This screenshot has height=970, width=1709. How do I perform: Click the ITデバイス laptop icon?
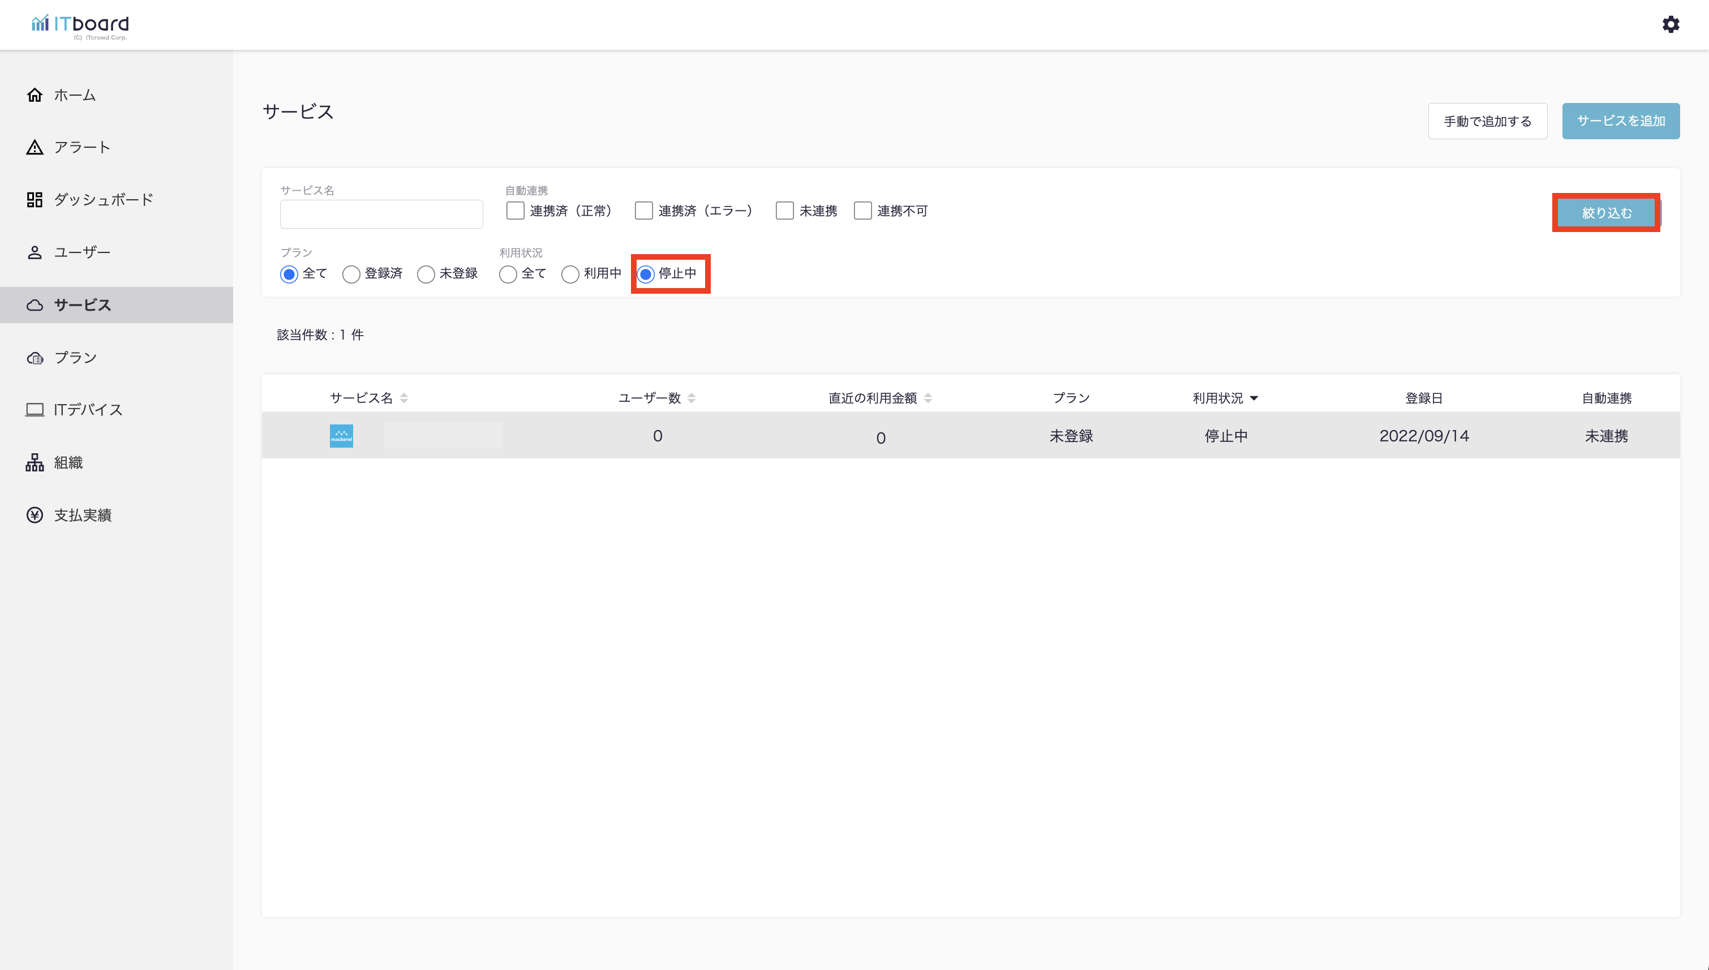click(x=35, y=410)
